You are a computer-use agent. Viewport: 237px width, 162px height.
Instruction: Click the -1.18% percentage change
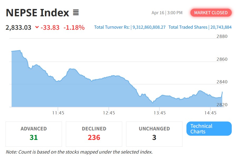click(74, 27)
